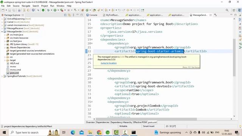Open the Run menu

click(52, 6)
